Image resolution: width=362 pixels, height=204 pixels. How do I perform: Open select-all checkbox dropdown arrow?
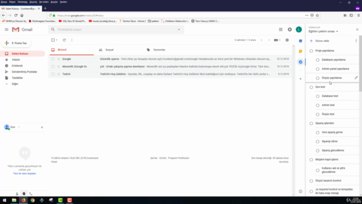(57, 40)
